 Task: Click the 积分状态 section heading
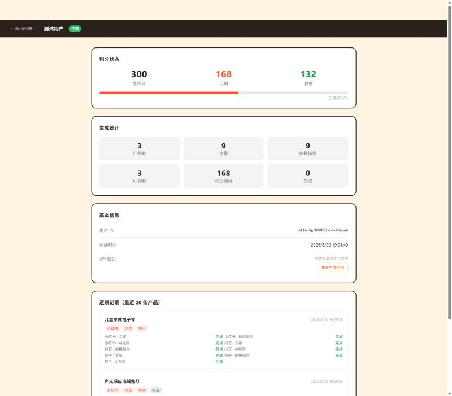pos(109,59)
